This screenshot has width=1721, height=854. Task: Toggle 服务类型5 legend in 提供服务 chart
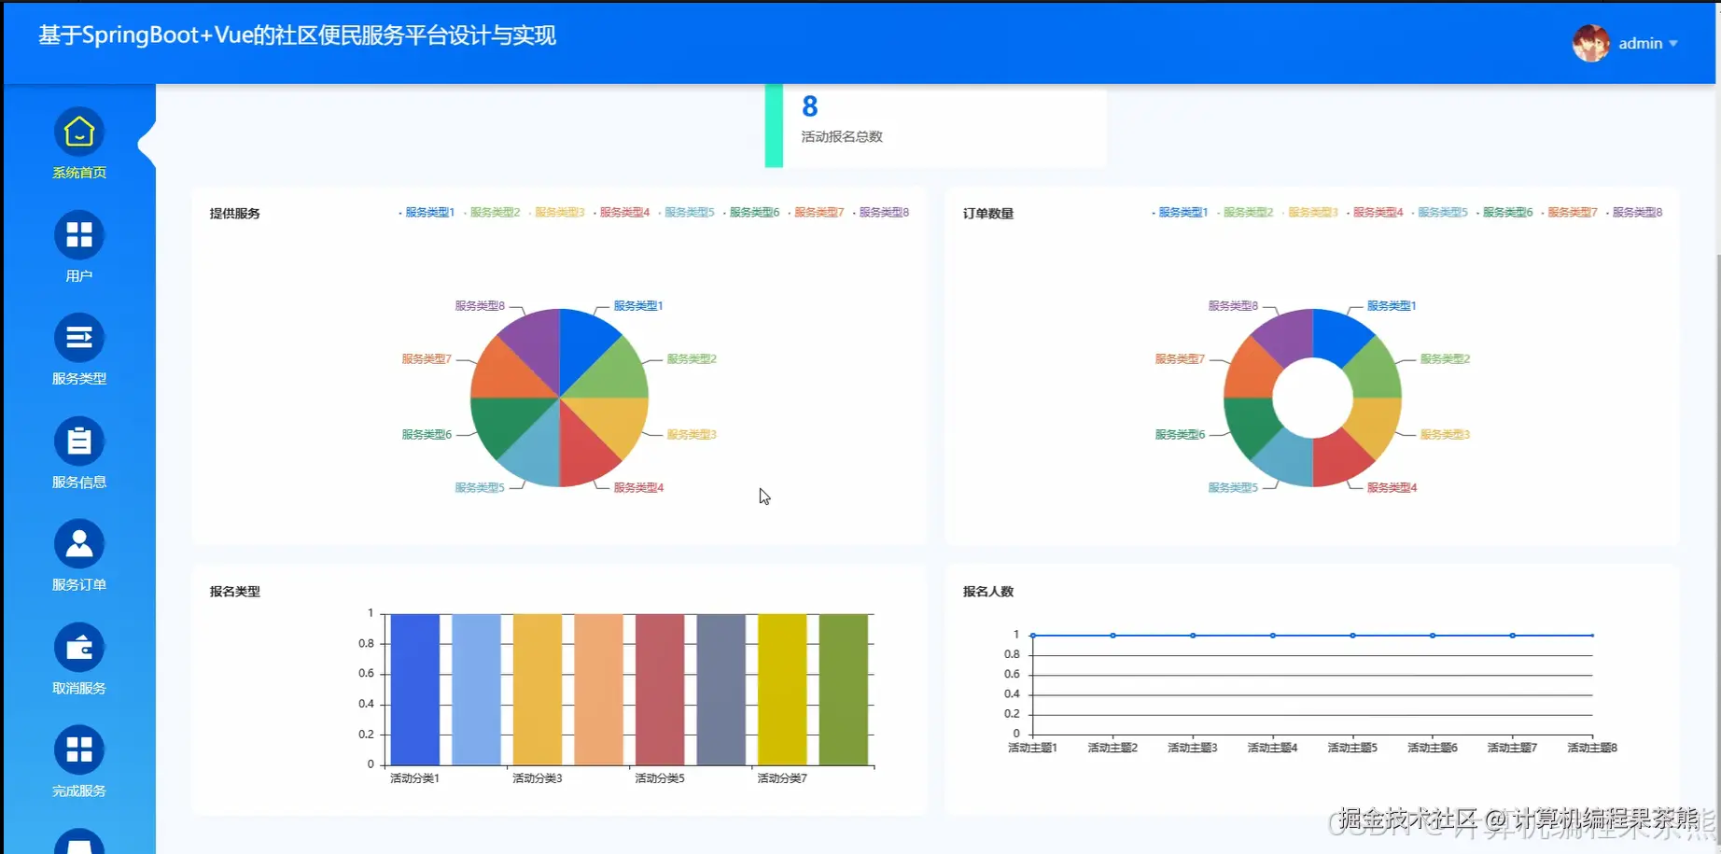[x=689, y=212]
